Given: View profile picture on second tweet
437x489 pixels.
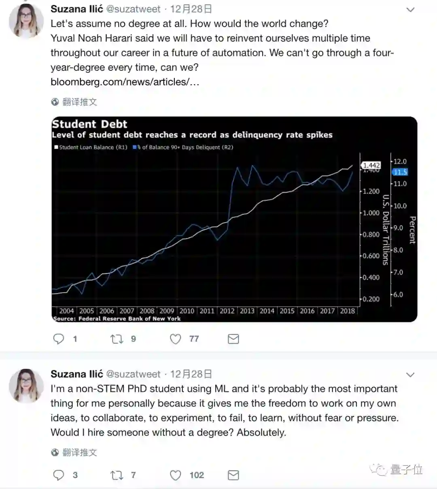Looking at the screenshot, I should (x=26, y=385).
